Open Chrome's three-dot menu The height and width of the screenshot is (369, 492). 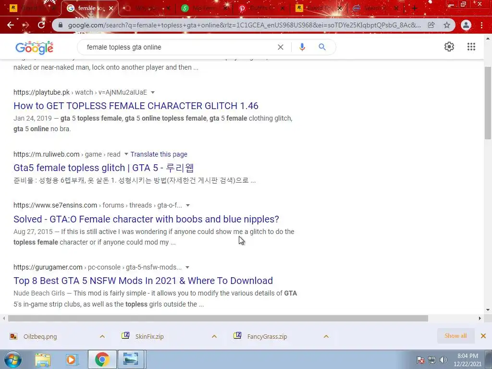coord(481,25)
